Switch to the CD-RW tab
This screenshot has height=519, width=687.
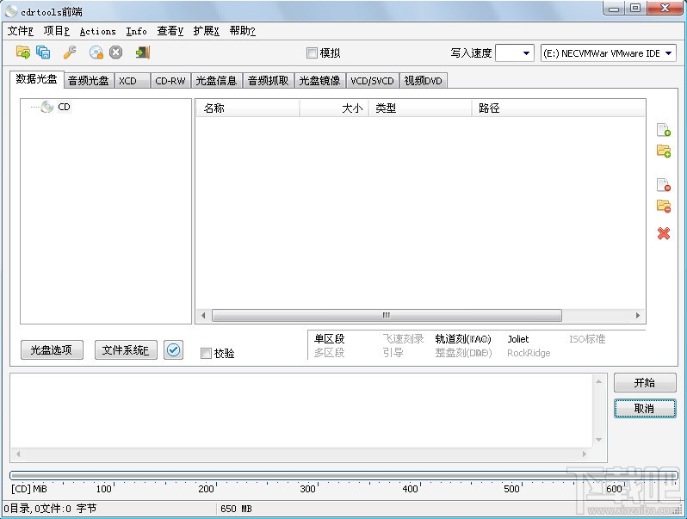point(170,81)
